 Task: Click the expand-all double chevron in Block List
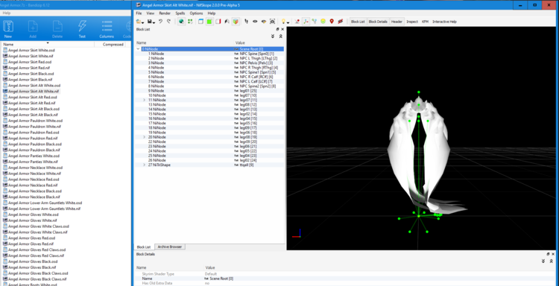[x=273, y=36]
